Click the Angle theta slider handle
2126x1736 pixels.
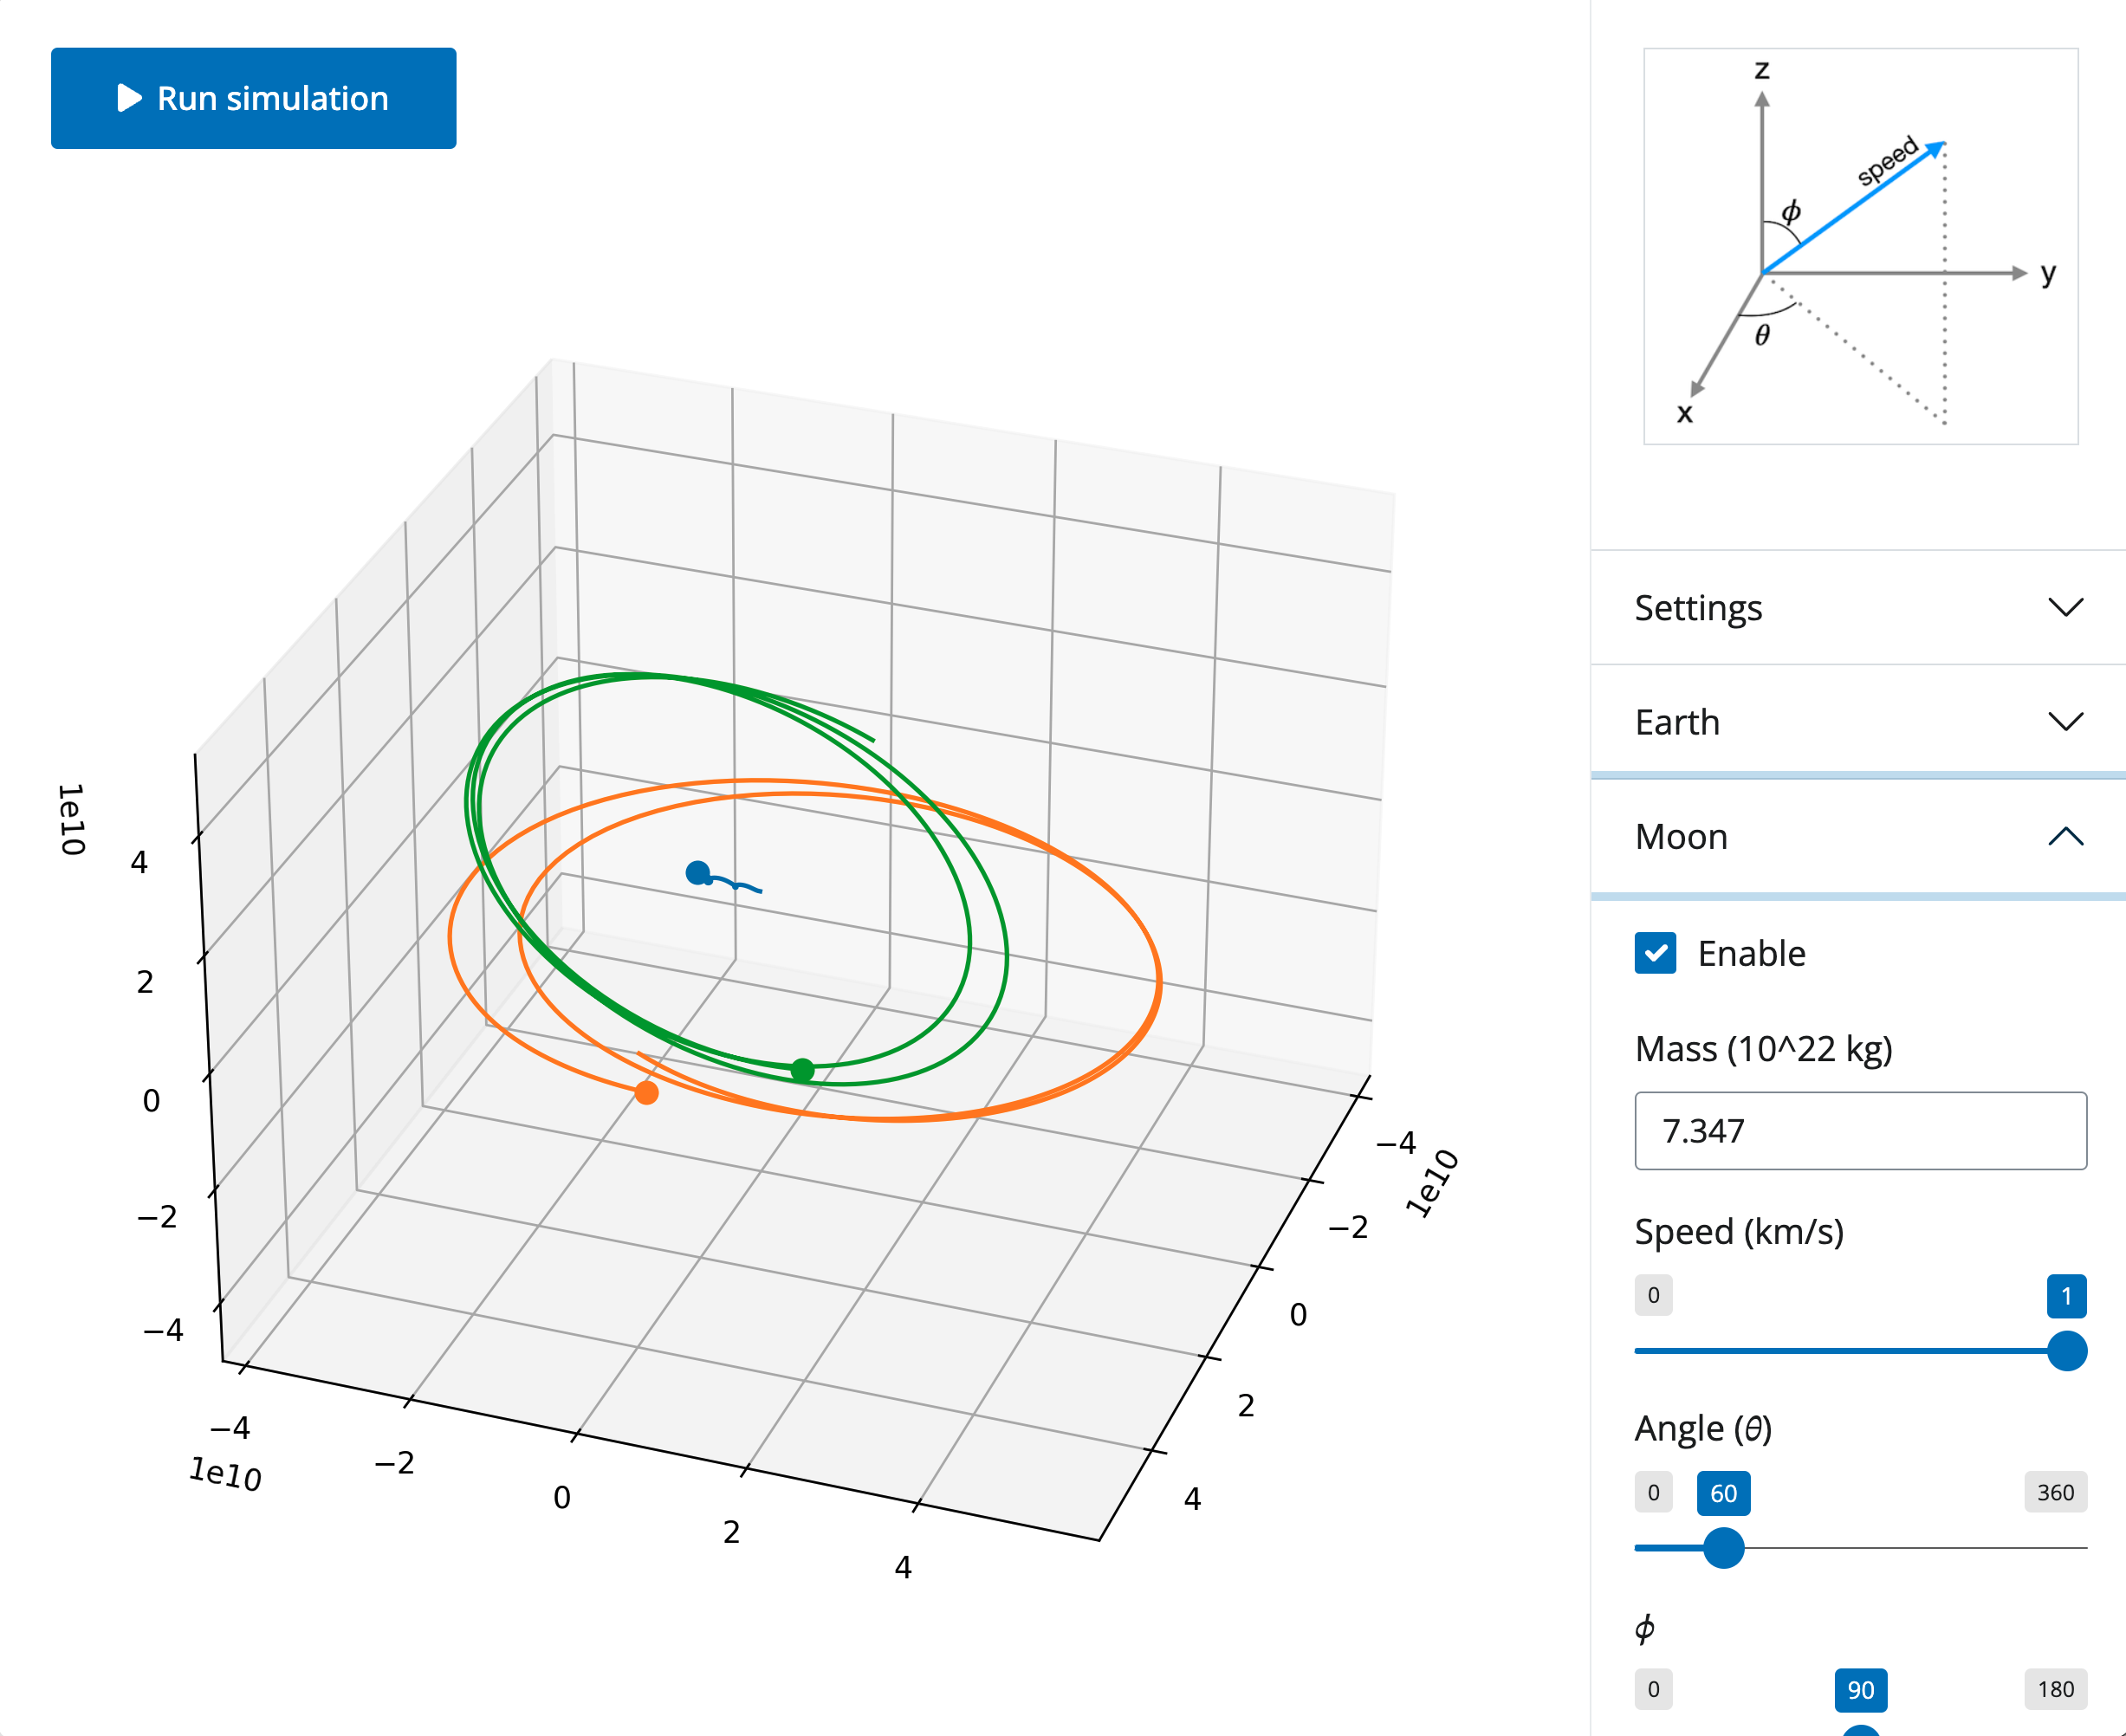1723,1547
